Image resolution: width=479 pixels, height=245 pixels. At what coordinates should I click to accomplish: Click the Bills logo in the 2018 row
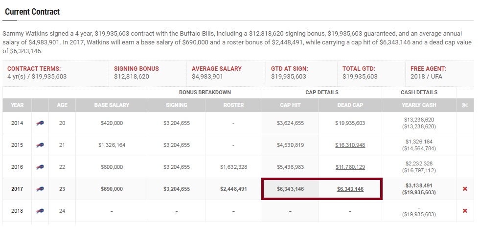click(x=40, y=211)
